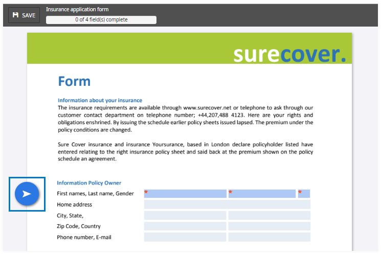
Task: Click the Phone number, E-mail label
Action: (x=84, y=237)
